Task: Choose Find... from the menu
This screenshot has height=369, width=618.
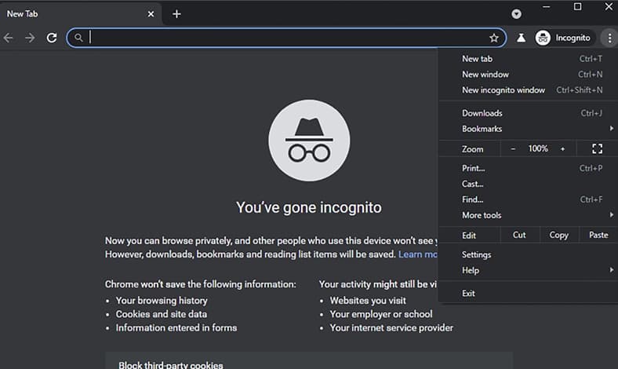Action: pos(528,199)
